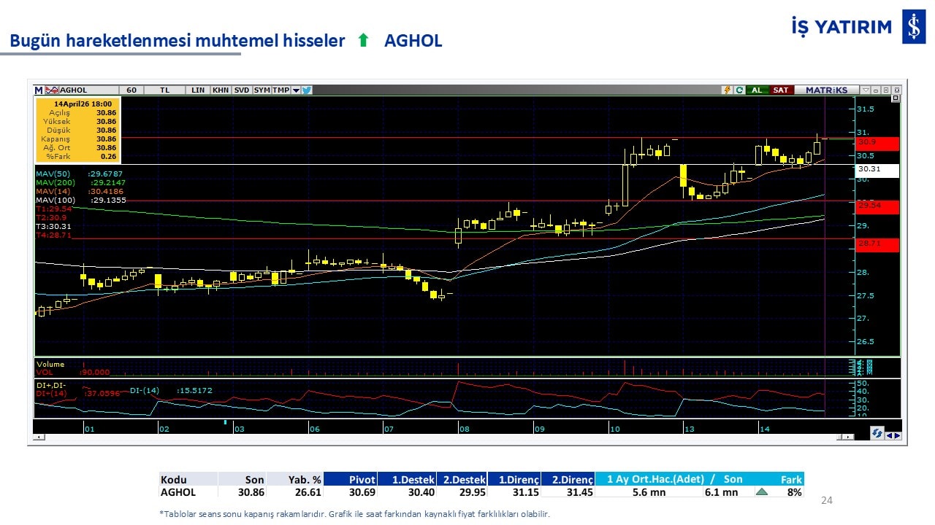Image resolution: width=935 pixels, height=525 pixels.
Task: Change the 60 period interval selector
Action: (131, 90)
